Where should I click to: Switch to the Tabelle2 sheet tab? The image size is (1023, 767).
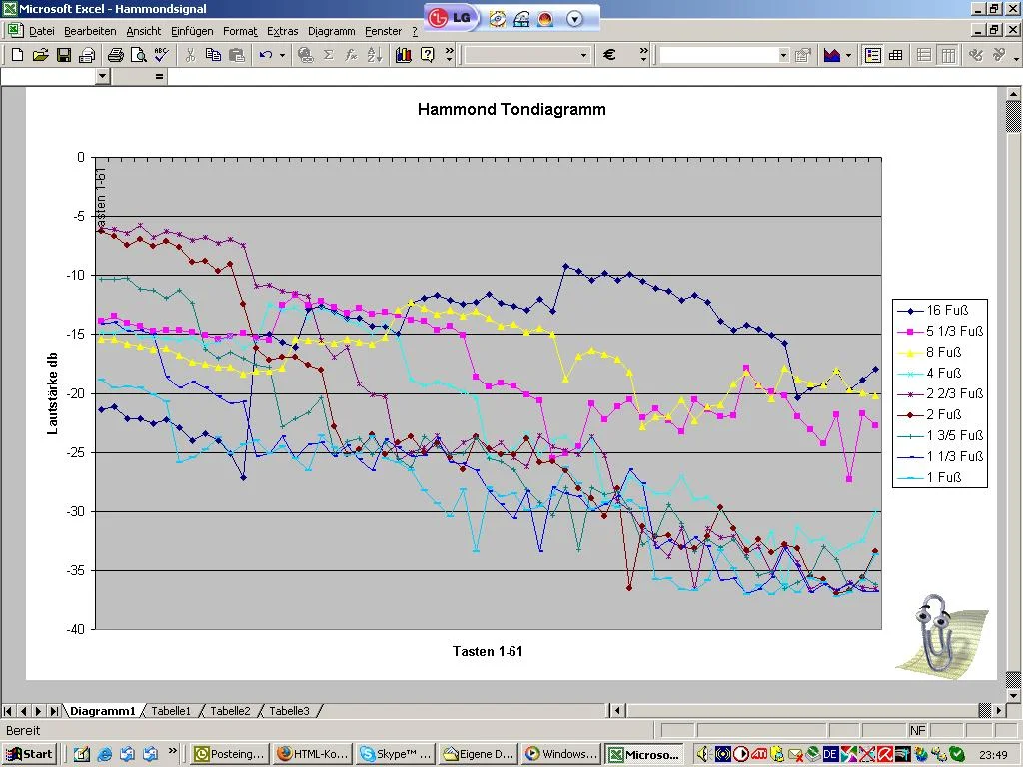[230, 711]
